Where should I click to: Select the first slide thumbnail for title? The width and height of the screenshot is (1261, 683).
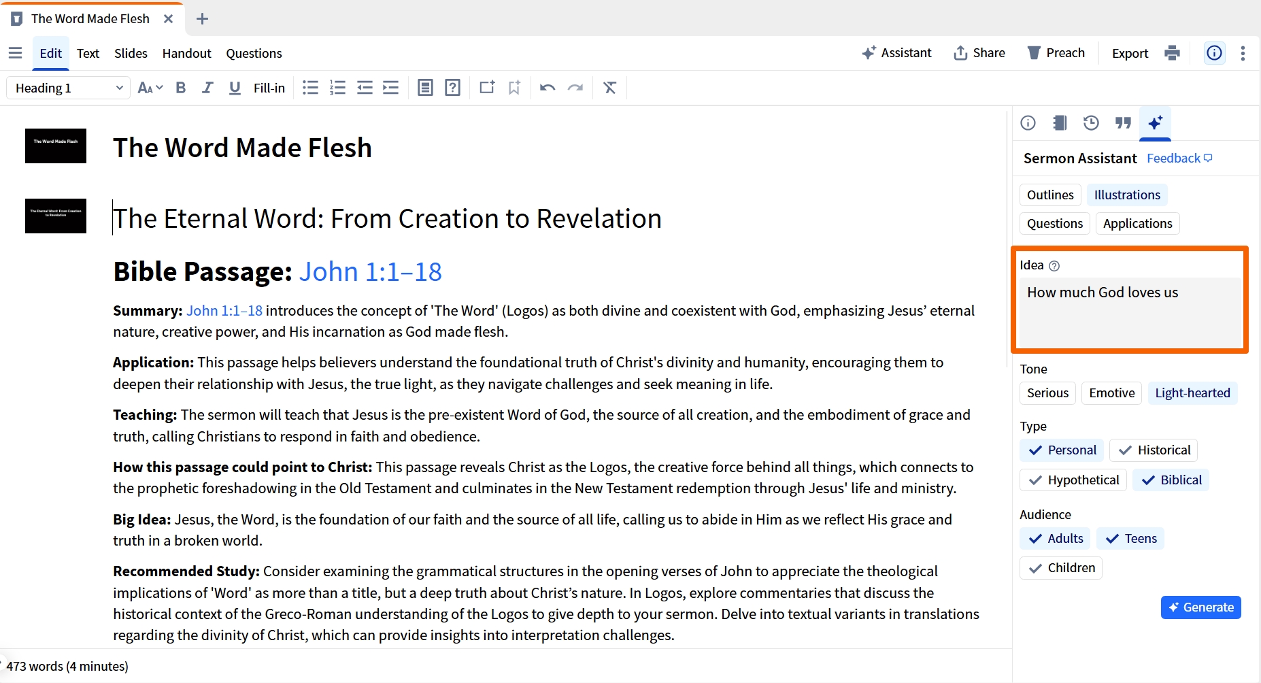[56, 146]
